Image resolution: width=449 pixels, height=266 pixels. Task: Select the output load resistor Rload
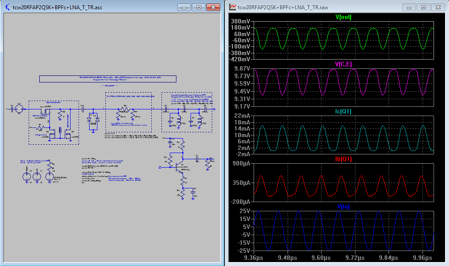click(x=208, y=164)
